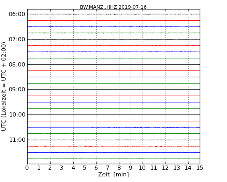Click x-axis tick label 5
The width and height of the screenshot is (227, 182).
(x=85, y=168)
